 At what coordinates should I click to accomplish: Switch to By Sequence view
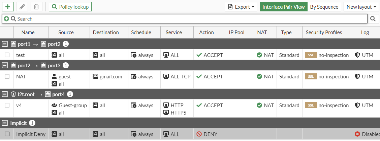324,7
